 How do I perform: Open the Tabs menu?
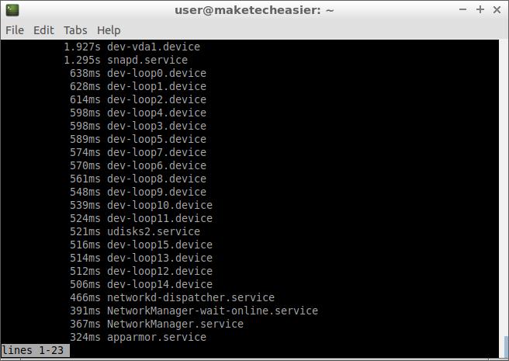click(x=75, y=30)
